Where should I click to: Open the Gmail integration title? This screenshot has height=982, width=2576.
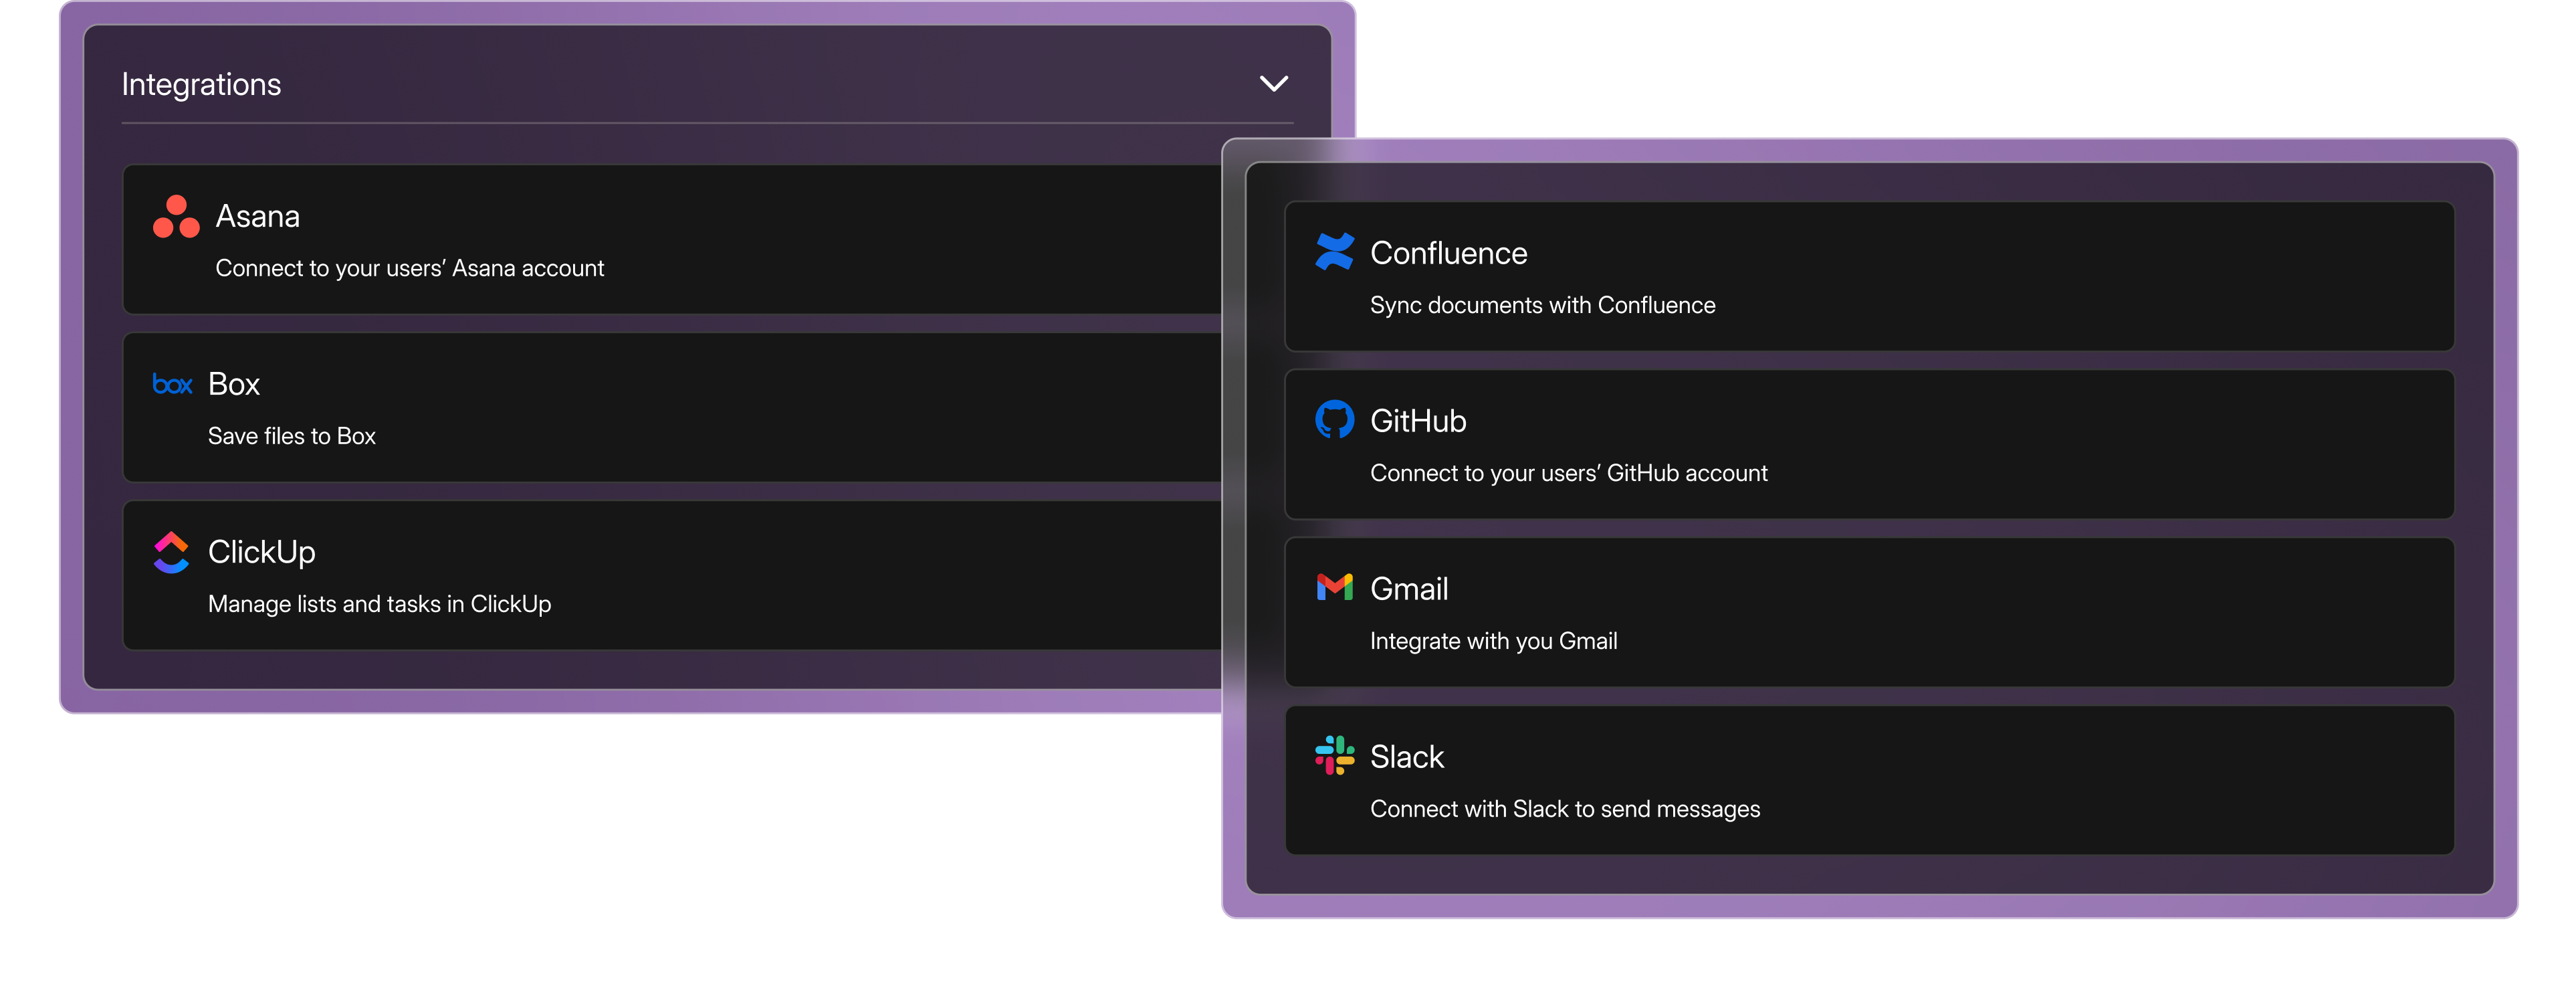coord(1409,590)
